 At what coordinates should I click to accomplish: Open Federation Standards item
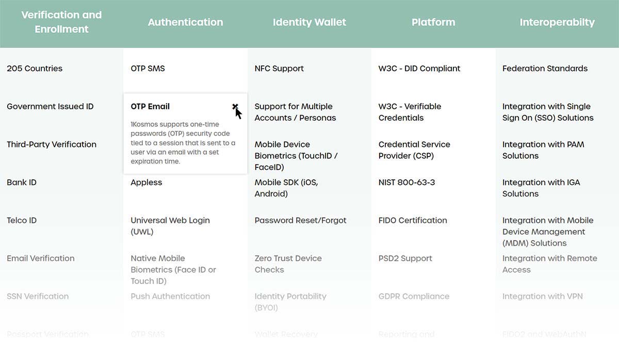coord(545,69)
